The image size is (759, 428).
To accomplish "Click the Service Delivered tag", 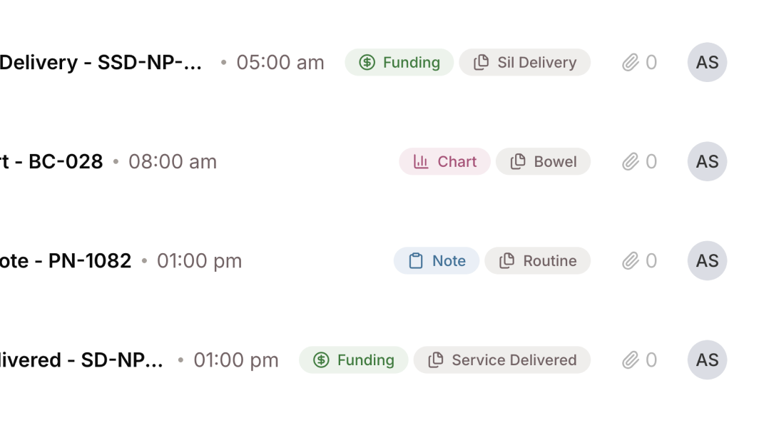I will click(x=501, y=360).
